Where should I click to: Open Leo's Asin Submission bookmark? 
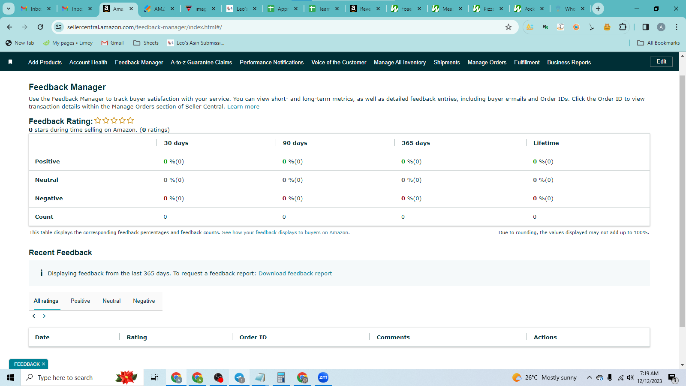pos(196,43)
